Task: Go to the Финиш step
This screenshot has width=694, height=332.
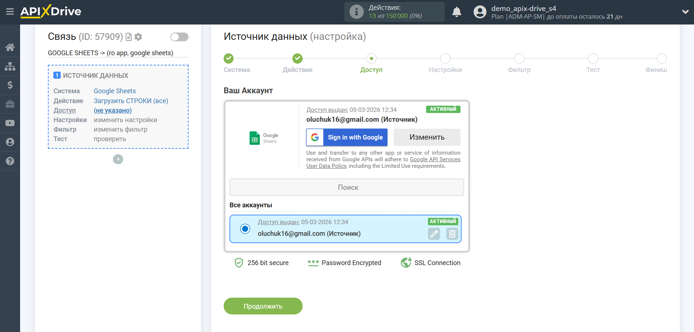Action: (662, 59)
